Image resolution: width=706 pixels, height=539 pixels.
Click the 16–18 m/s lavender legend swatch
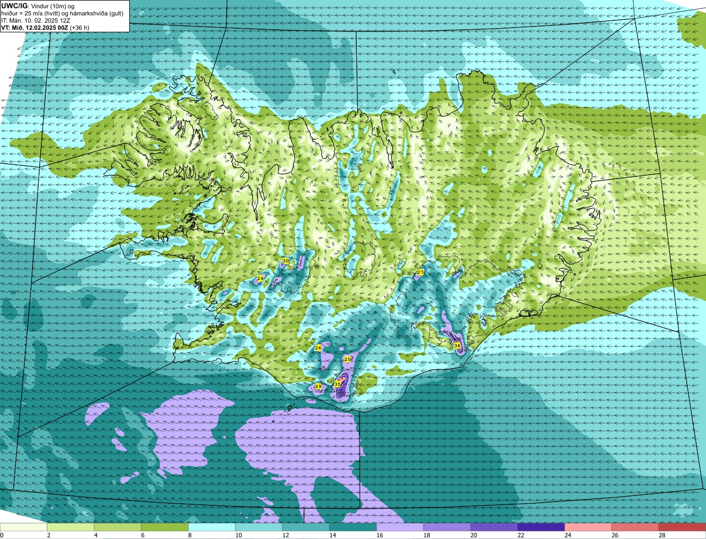(400, 527)
